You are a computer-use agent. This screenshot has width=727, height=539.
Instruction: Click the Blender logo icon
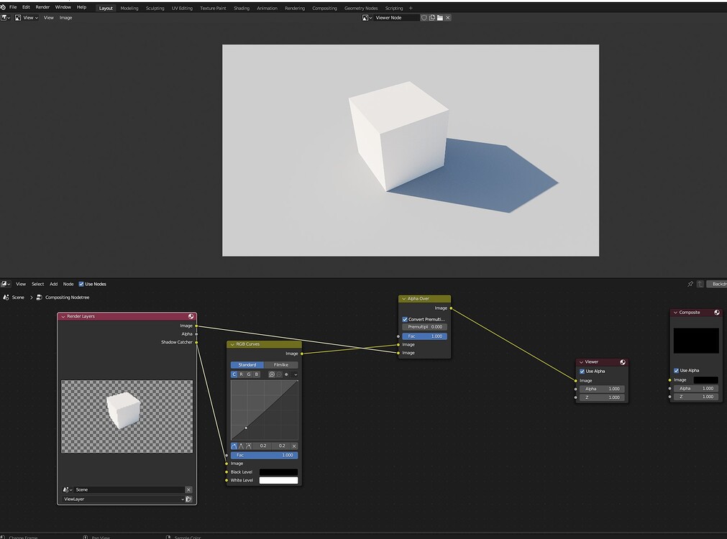click(x=3, y=7)
